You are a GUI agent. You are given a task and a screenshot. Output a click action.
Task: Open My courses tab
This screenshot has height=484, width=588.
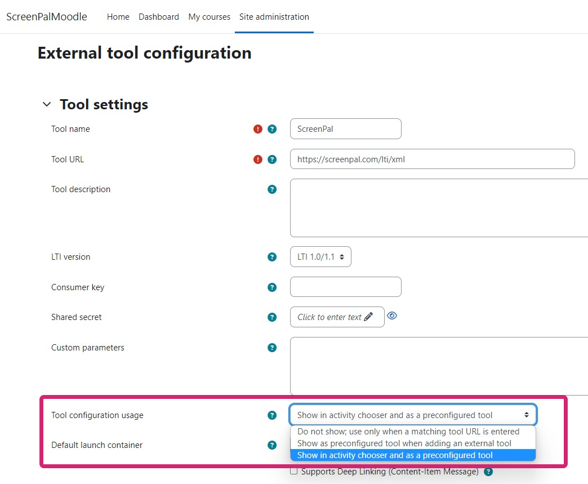point(210,17)
